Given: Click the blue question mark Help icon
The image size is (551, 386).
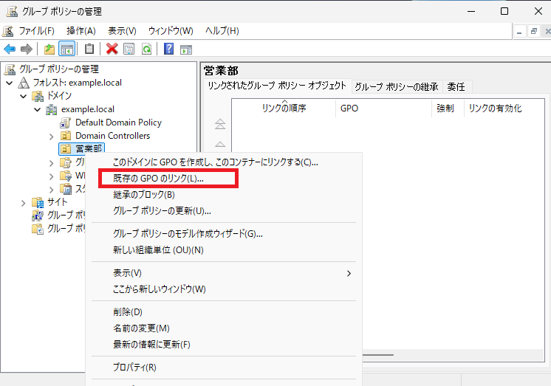Looking at the screenshot, I should click(168, 49).
